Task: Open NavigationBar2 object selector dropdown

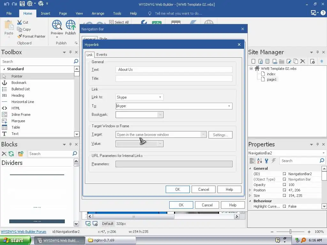Action: click(x=323, y=153)
